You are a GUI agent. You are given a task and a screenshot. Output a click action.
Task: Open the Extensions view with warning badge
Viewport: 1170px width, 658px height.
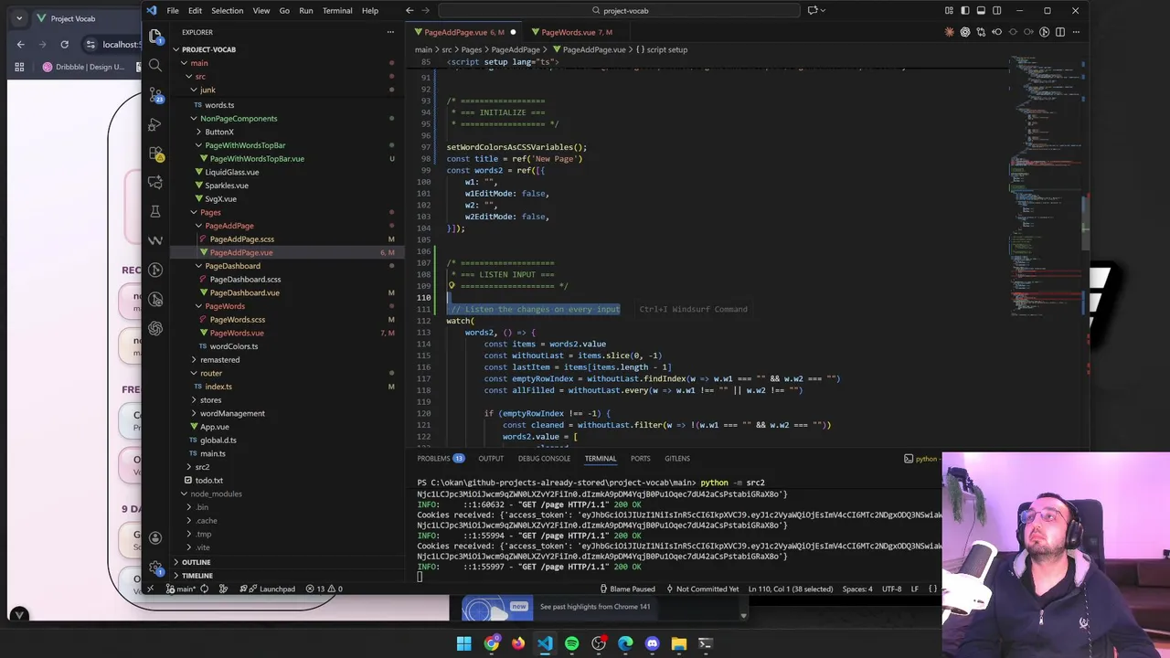[155, 154]
